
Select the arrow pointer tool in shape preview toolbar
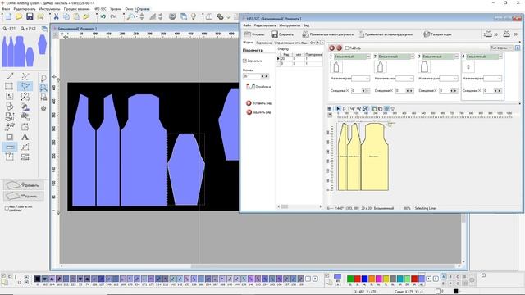click(338, 109)
